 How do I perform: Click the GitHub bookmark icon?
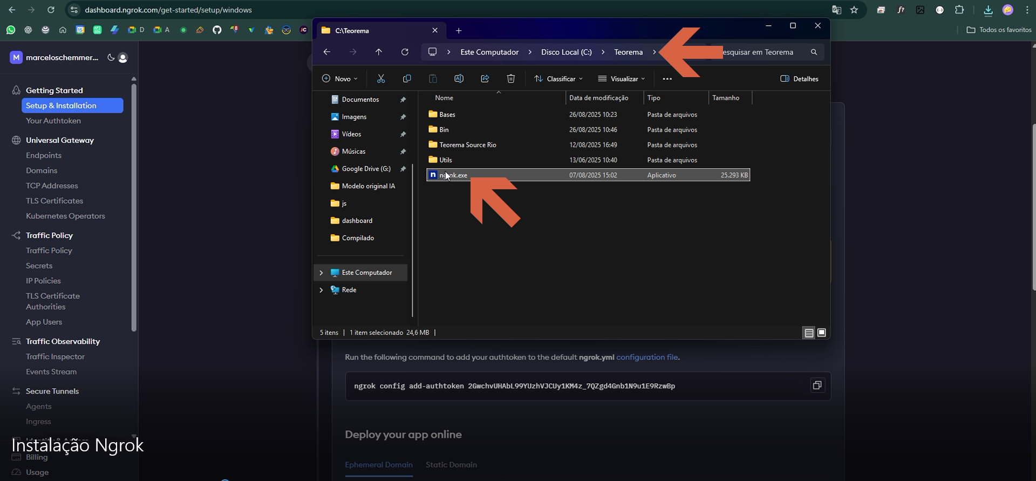click(217, 30)
